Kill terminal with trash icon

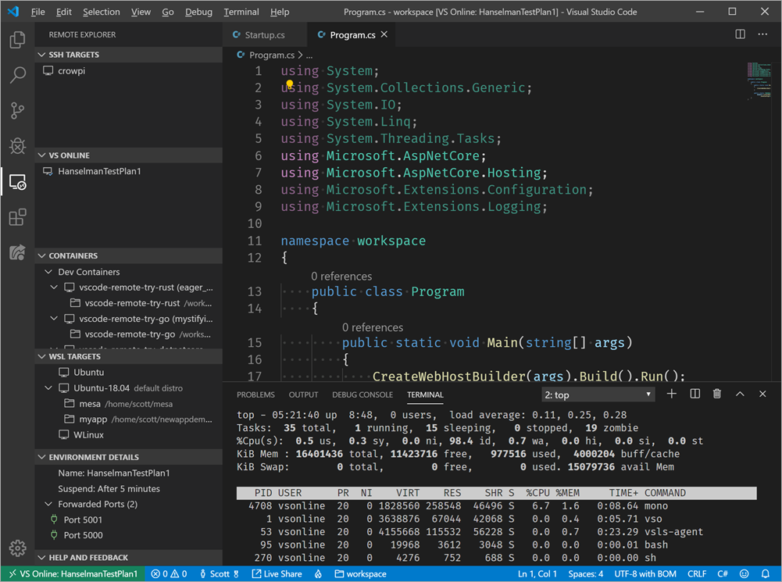click(x=717, y=394)
